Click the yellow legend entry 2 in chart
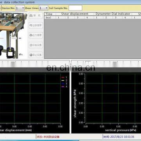The width and height of the screenshot is (141, 141). [x=64, y=81]
